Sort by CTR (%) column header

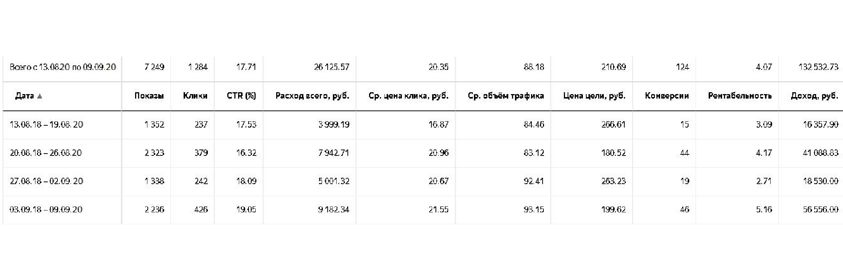point(241,96)
